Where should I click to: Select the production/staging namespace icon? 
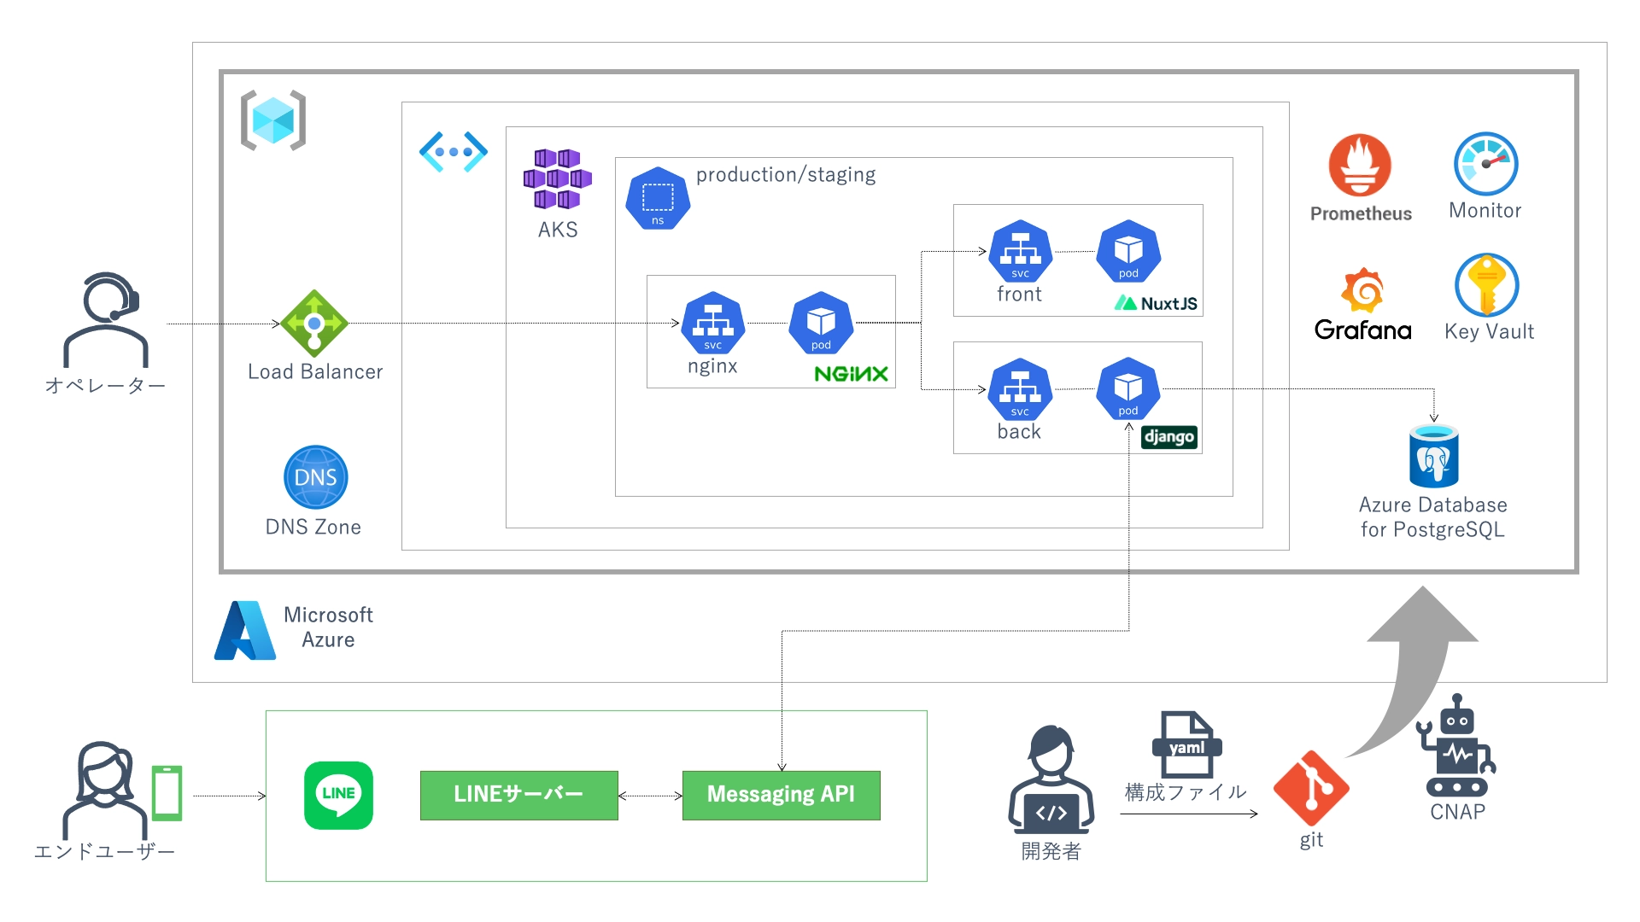tap(658, 199)
